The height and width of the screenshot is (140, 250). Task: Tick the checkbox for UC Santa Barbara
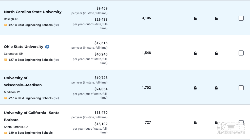241,123
